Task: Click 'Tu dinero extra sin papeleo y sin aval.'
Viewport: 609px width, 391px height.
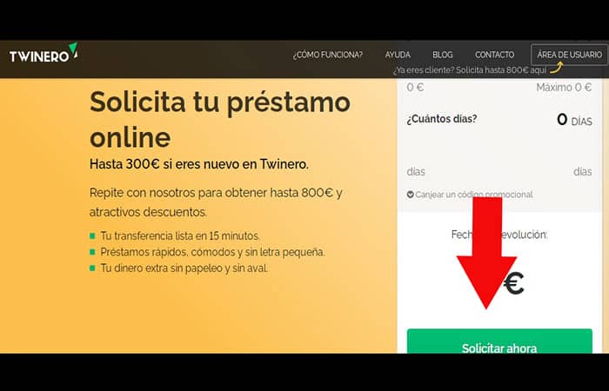Action: coord(184,268)
